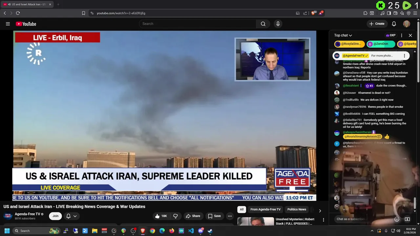Open options for Unsolved Mysteries video

point(323,220)
